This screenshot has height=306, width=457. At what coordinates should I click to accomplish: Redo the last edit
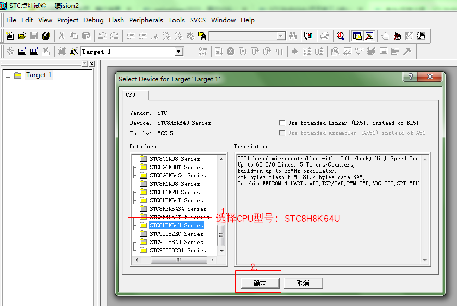[114, 36]
